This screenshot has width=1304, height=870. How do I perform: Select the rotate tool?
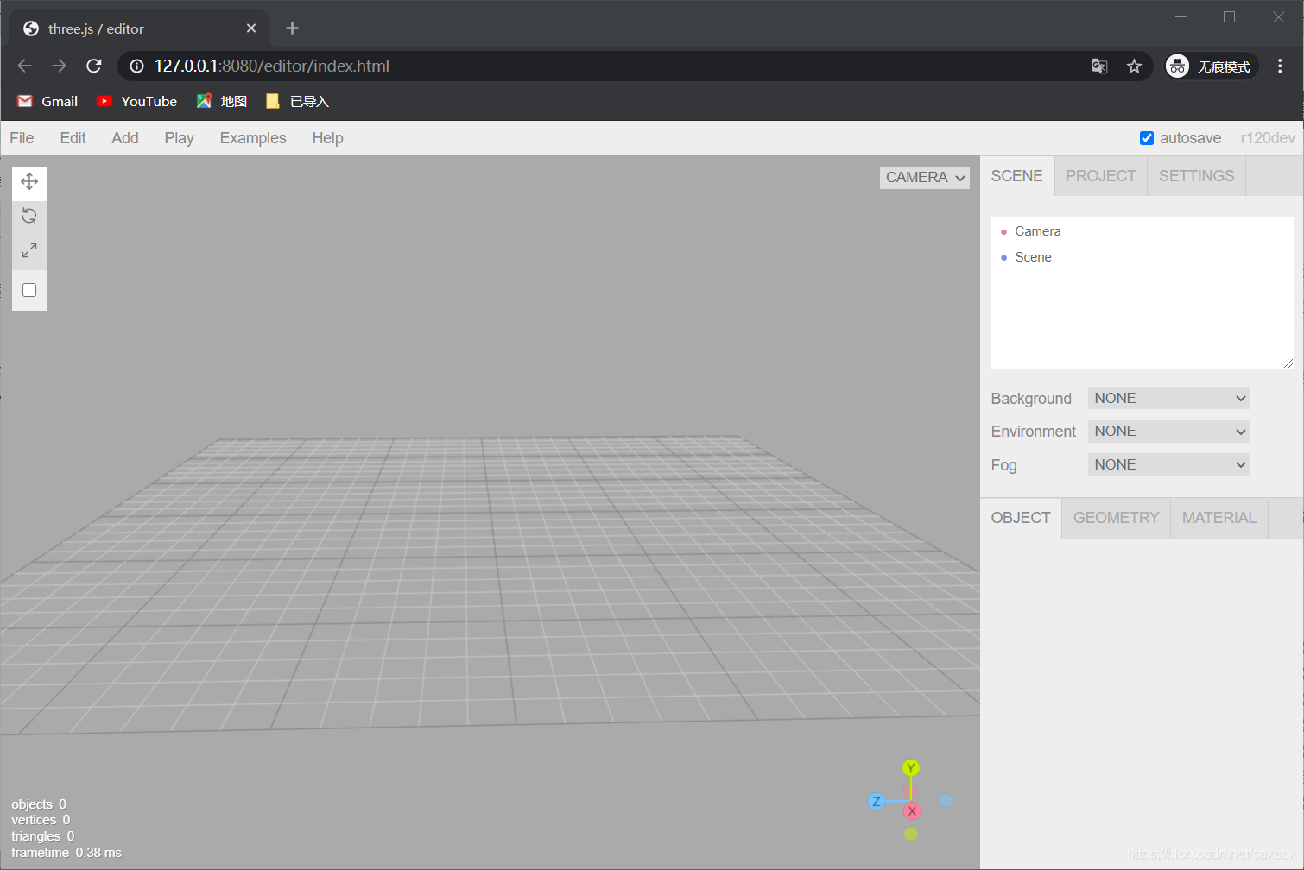pyautogui.click(x=28, y=215)
